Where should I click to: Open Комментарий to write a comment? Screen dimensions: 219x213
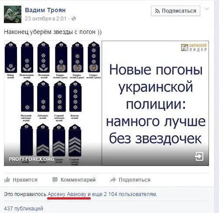click(74, 180)
